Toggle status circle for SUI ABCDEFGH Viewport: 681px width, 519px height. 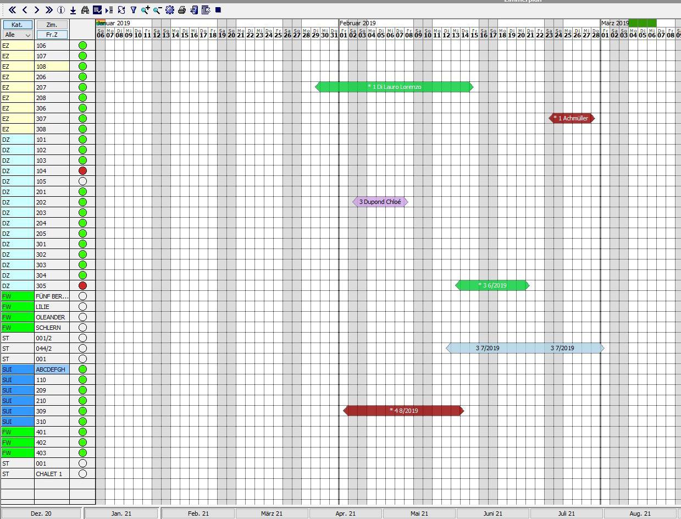tap(82, 369)
